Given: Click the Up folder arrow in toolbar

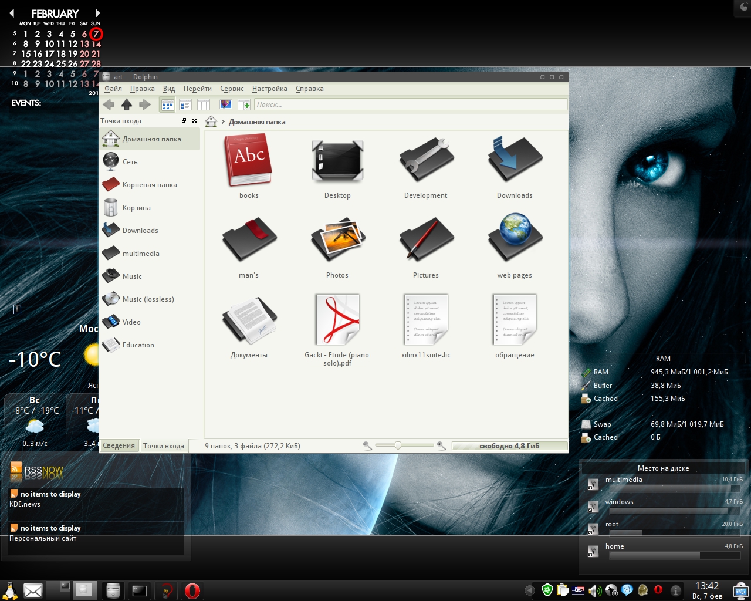Looking at the screenshot, I should pyautogui.click(x=126, y=105).
